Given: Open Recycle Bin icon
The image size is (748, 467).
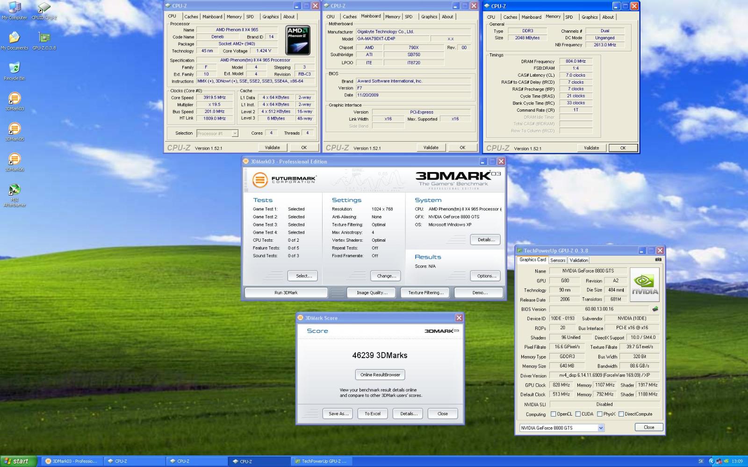Looking at the screenshot, I should (x=14, y=71).
